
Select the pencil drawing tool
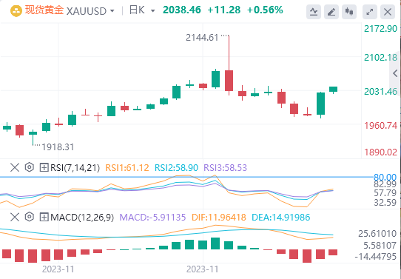[331, 12]
